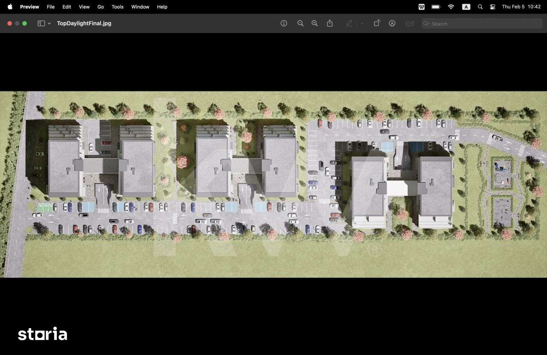The image size is (547, 355).
Task: Open the Tools menu
Action: [x=118, y=7]
